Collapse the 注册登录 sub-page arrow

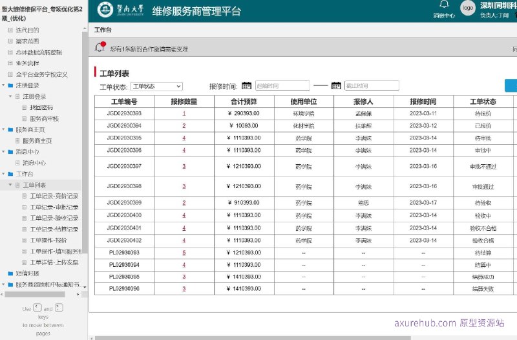pos(10,96)
